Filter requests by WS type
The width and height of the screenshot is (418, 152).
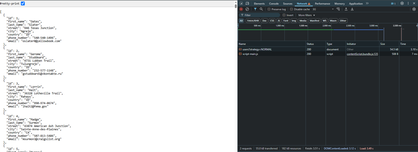[325, 21]
